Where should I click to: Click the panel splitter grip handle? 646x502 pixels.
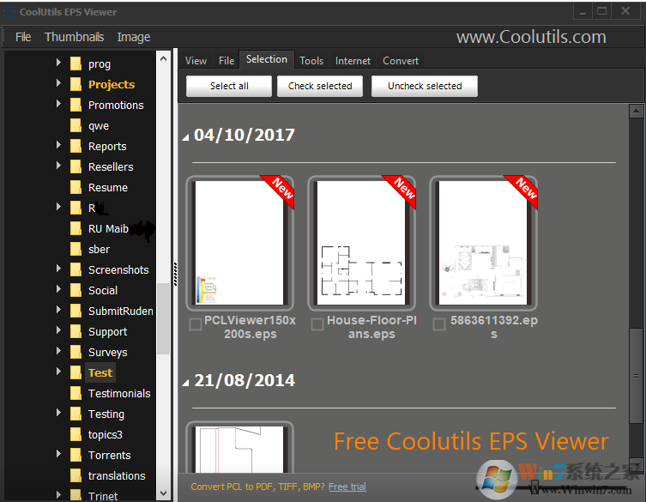pos(175,275)
